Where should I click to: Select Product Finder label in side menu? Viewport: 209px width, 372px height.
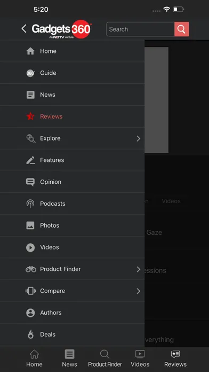tap(60, 269)
